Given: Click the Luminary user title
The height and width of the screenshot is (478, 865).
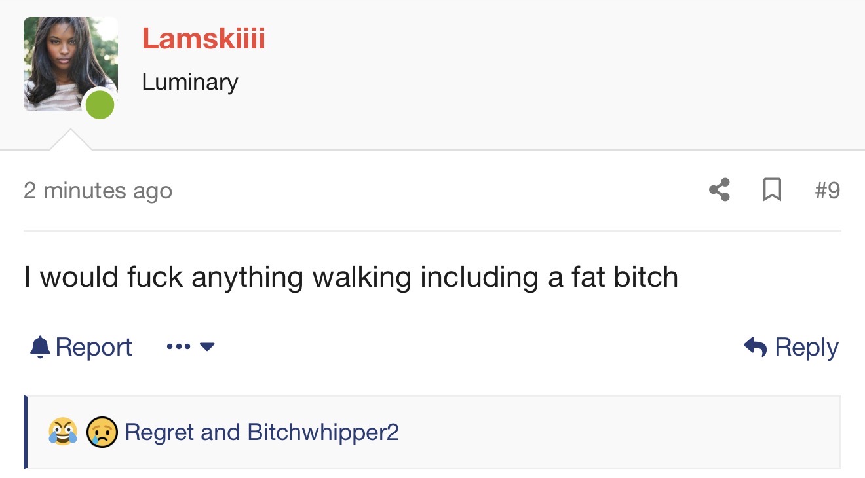Looking at the screenshot, I should tap(190, 82).
